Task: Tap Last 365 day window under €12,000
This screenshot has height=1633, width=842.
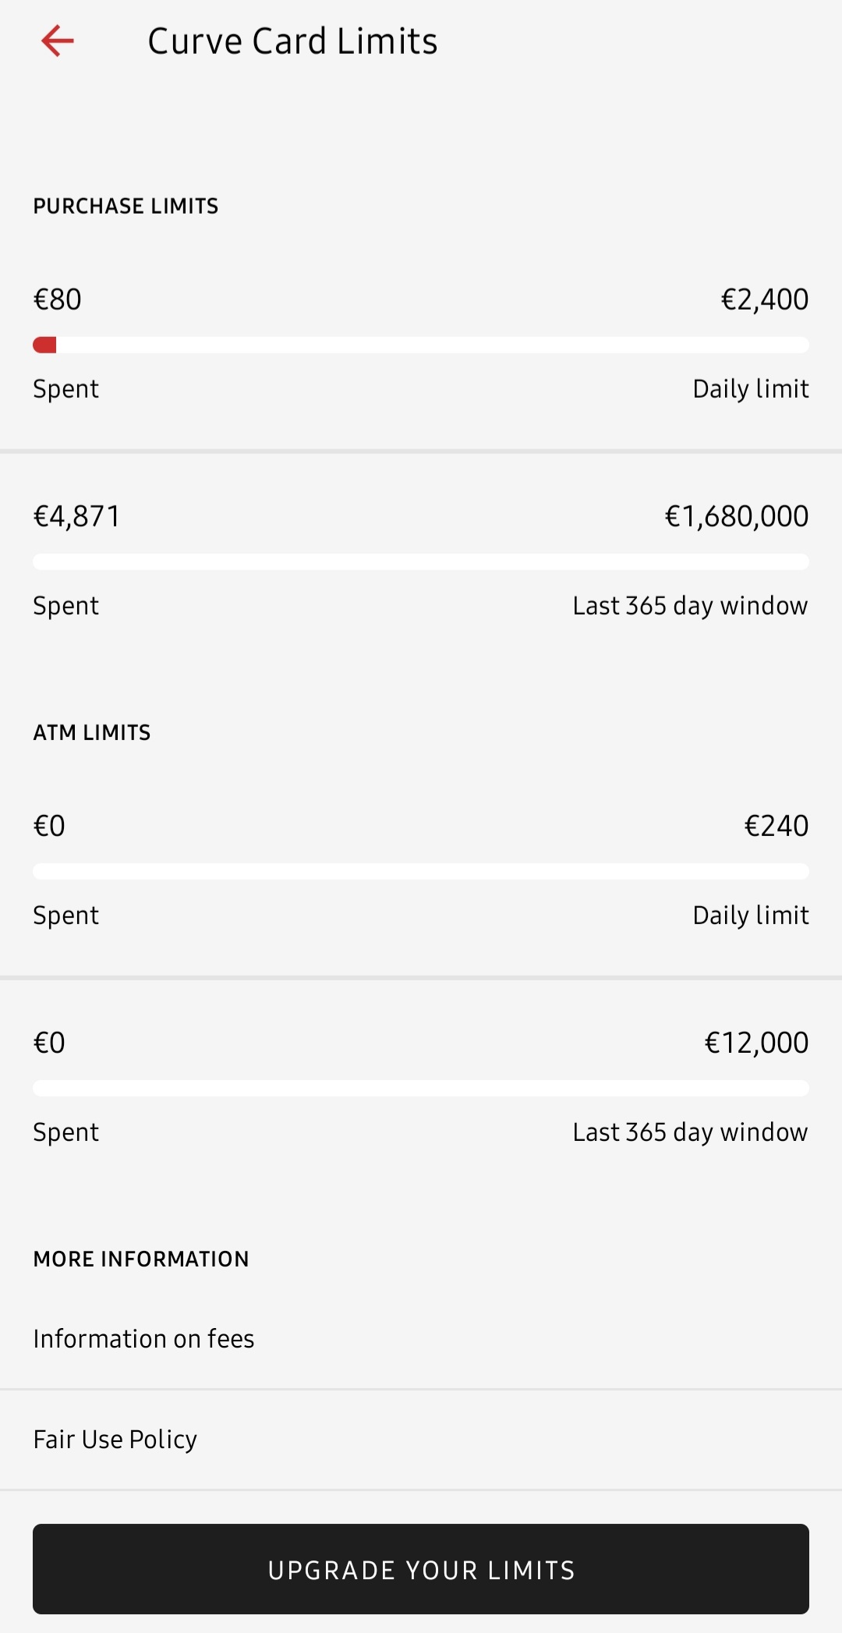Action: (x=690, y=1132)
